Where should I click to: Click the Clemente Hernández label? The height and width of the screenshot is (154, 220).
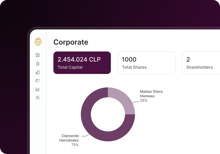click(x=69, y=138)
